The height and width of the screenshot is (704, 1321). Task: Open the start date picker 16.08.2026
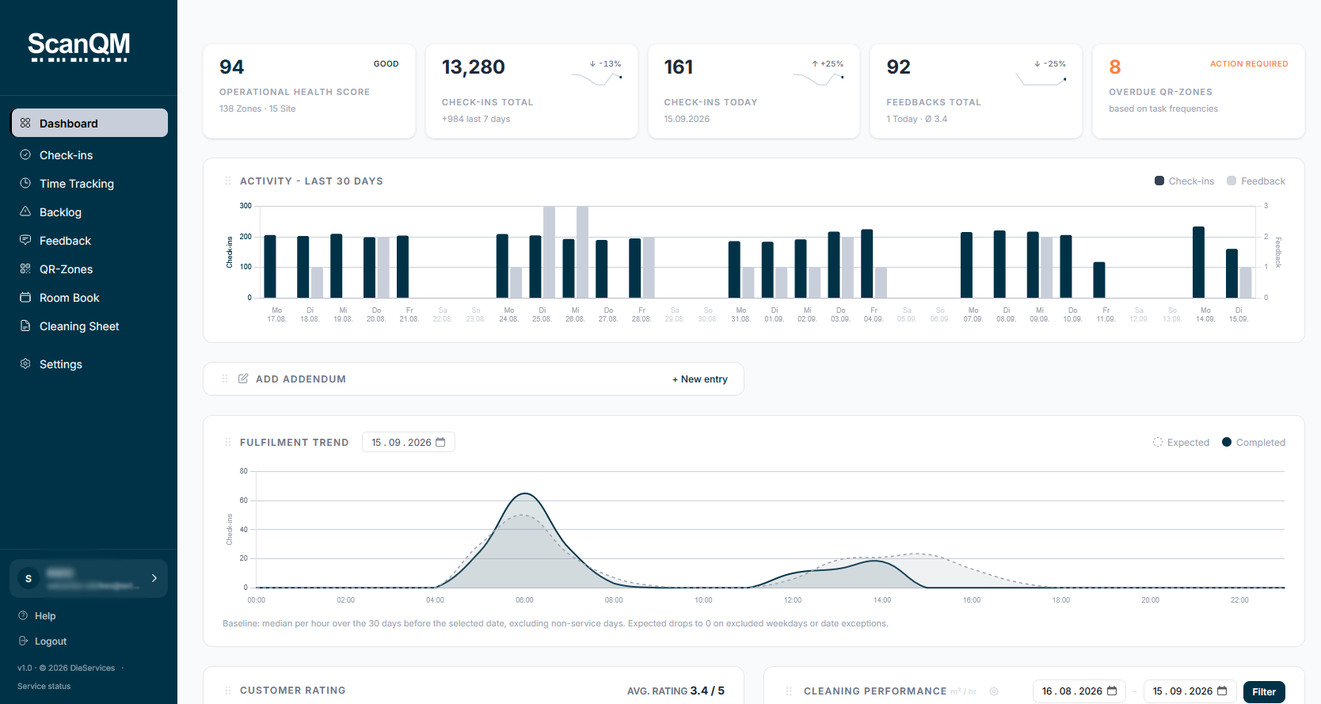click(1079, 691)
